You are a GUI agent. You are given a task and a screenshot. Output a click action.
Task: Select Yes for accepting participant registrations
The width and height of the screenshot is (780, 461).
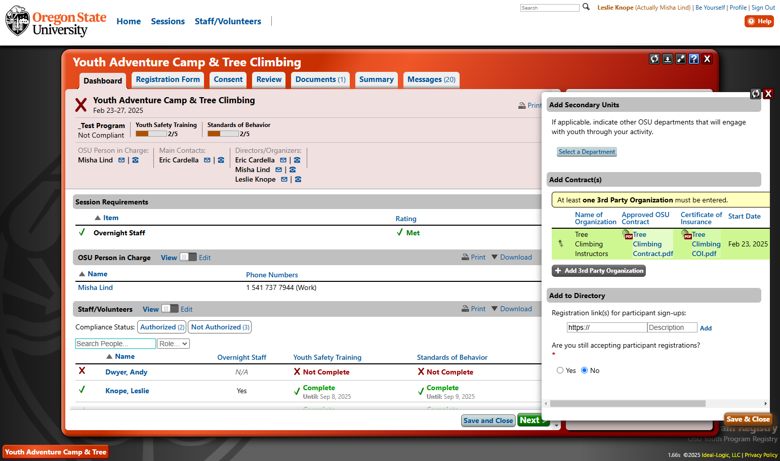tap(560, 370)
